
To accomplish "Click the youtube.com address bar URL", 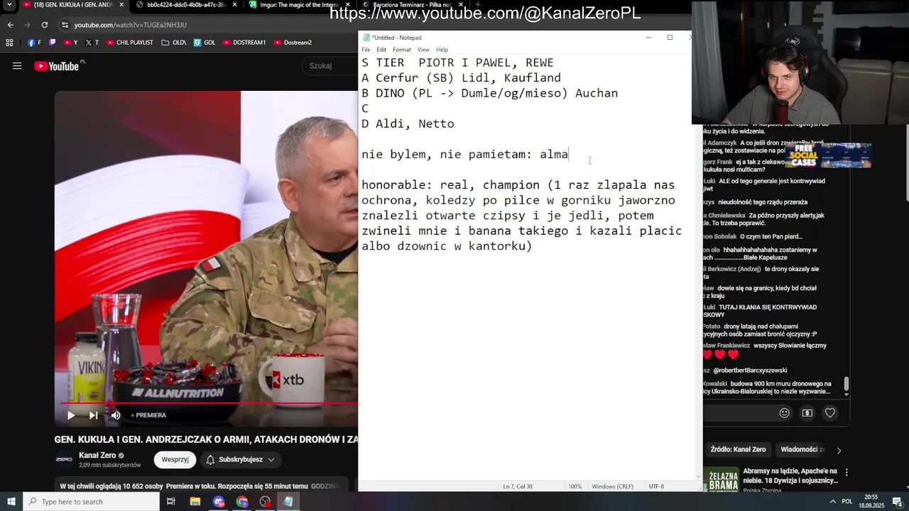I will tap(131, 25).
